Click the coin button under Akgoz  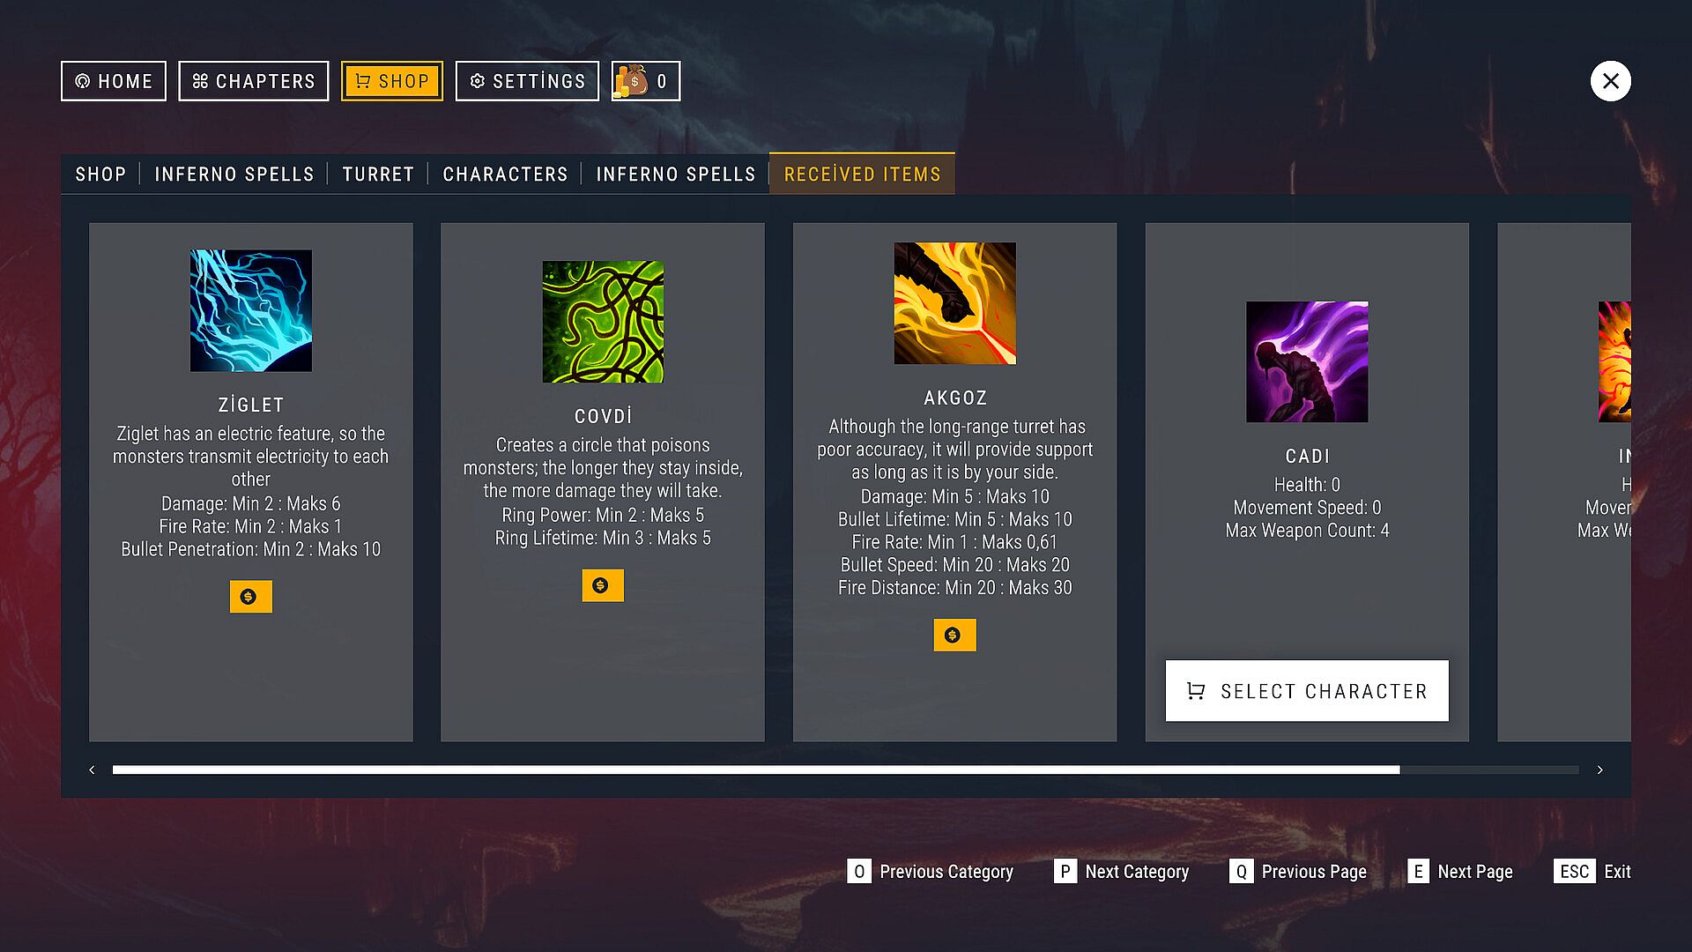pos(954,635)
